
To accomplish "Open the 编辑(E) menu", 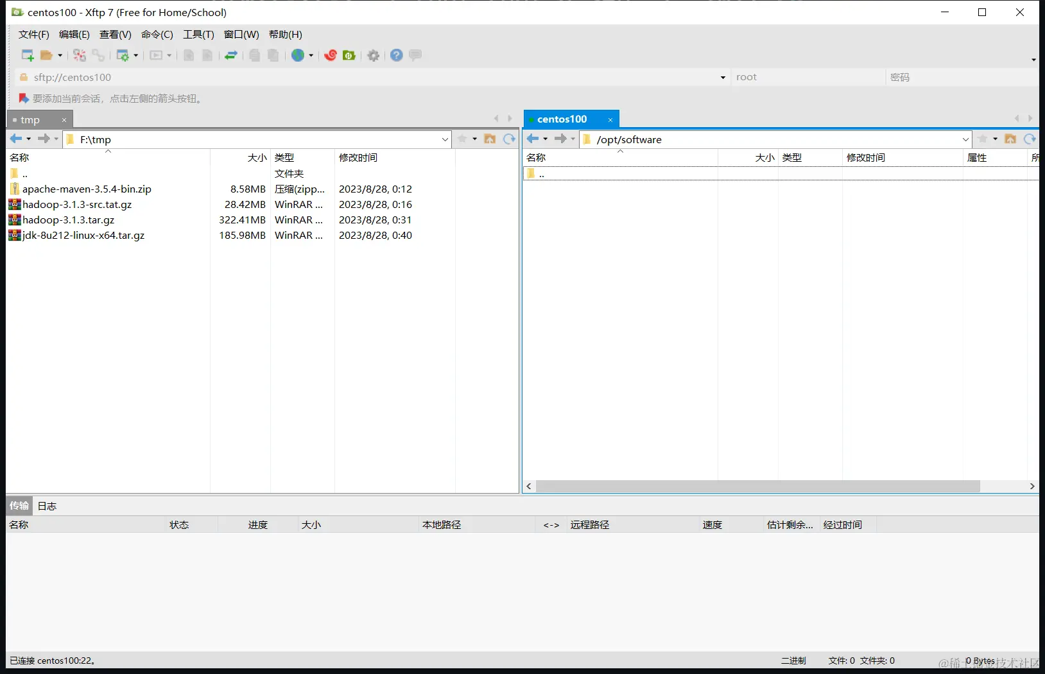I will coord(74,35).
